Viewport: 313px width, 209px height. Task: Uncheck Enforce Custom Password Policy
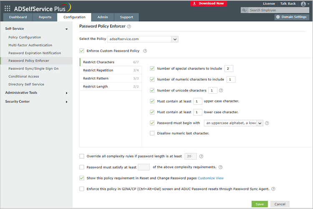tap(82, 51)
